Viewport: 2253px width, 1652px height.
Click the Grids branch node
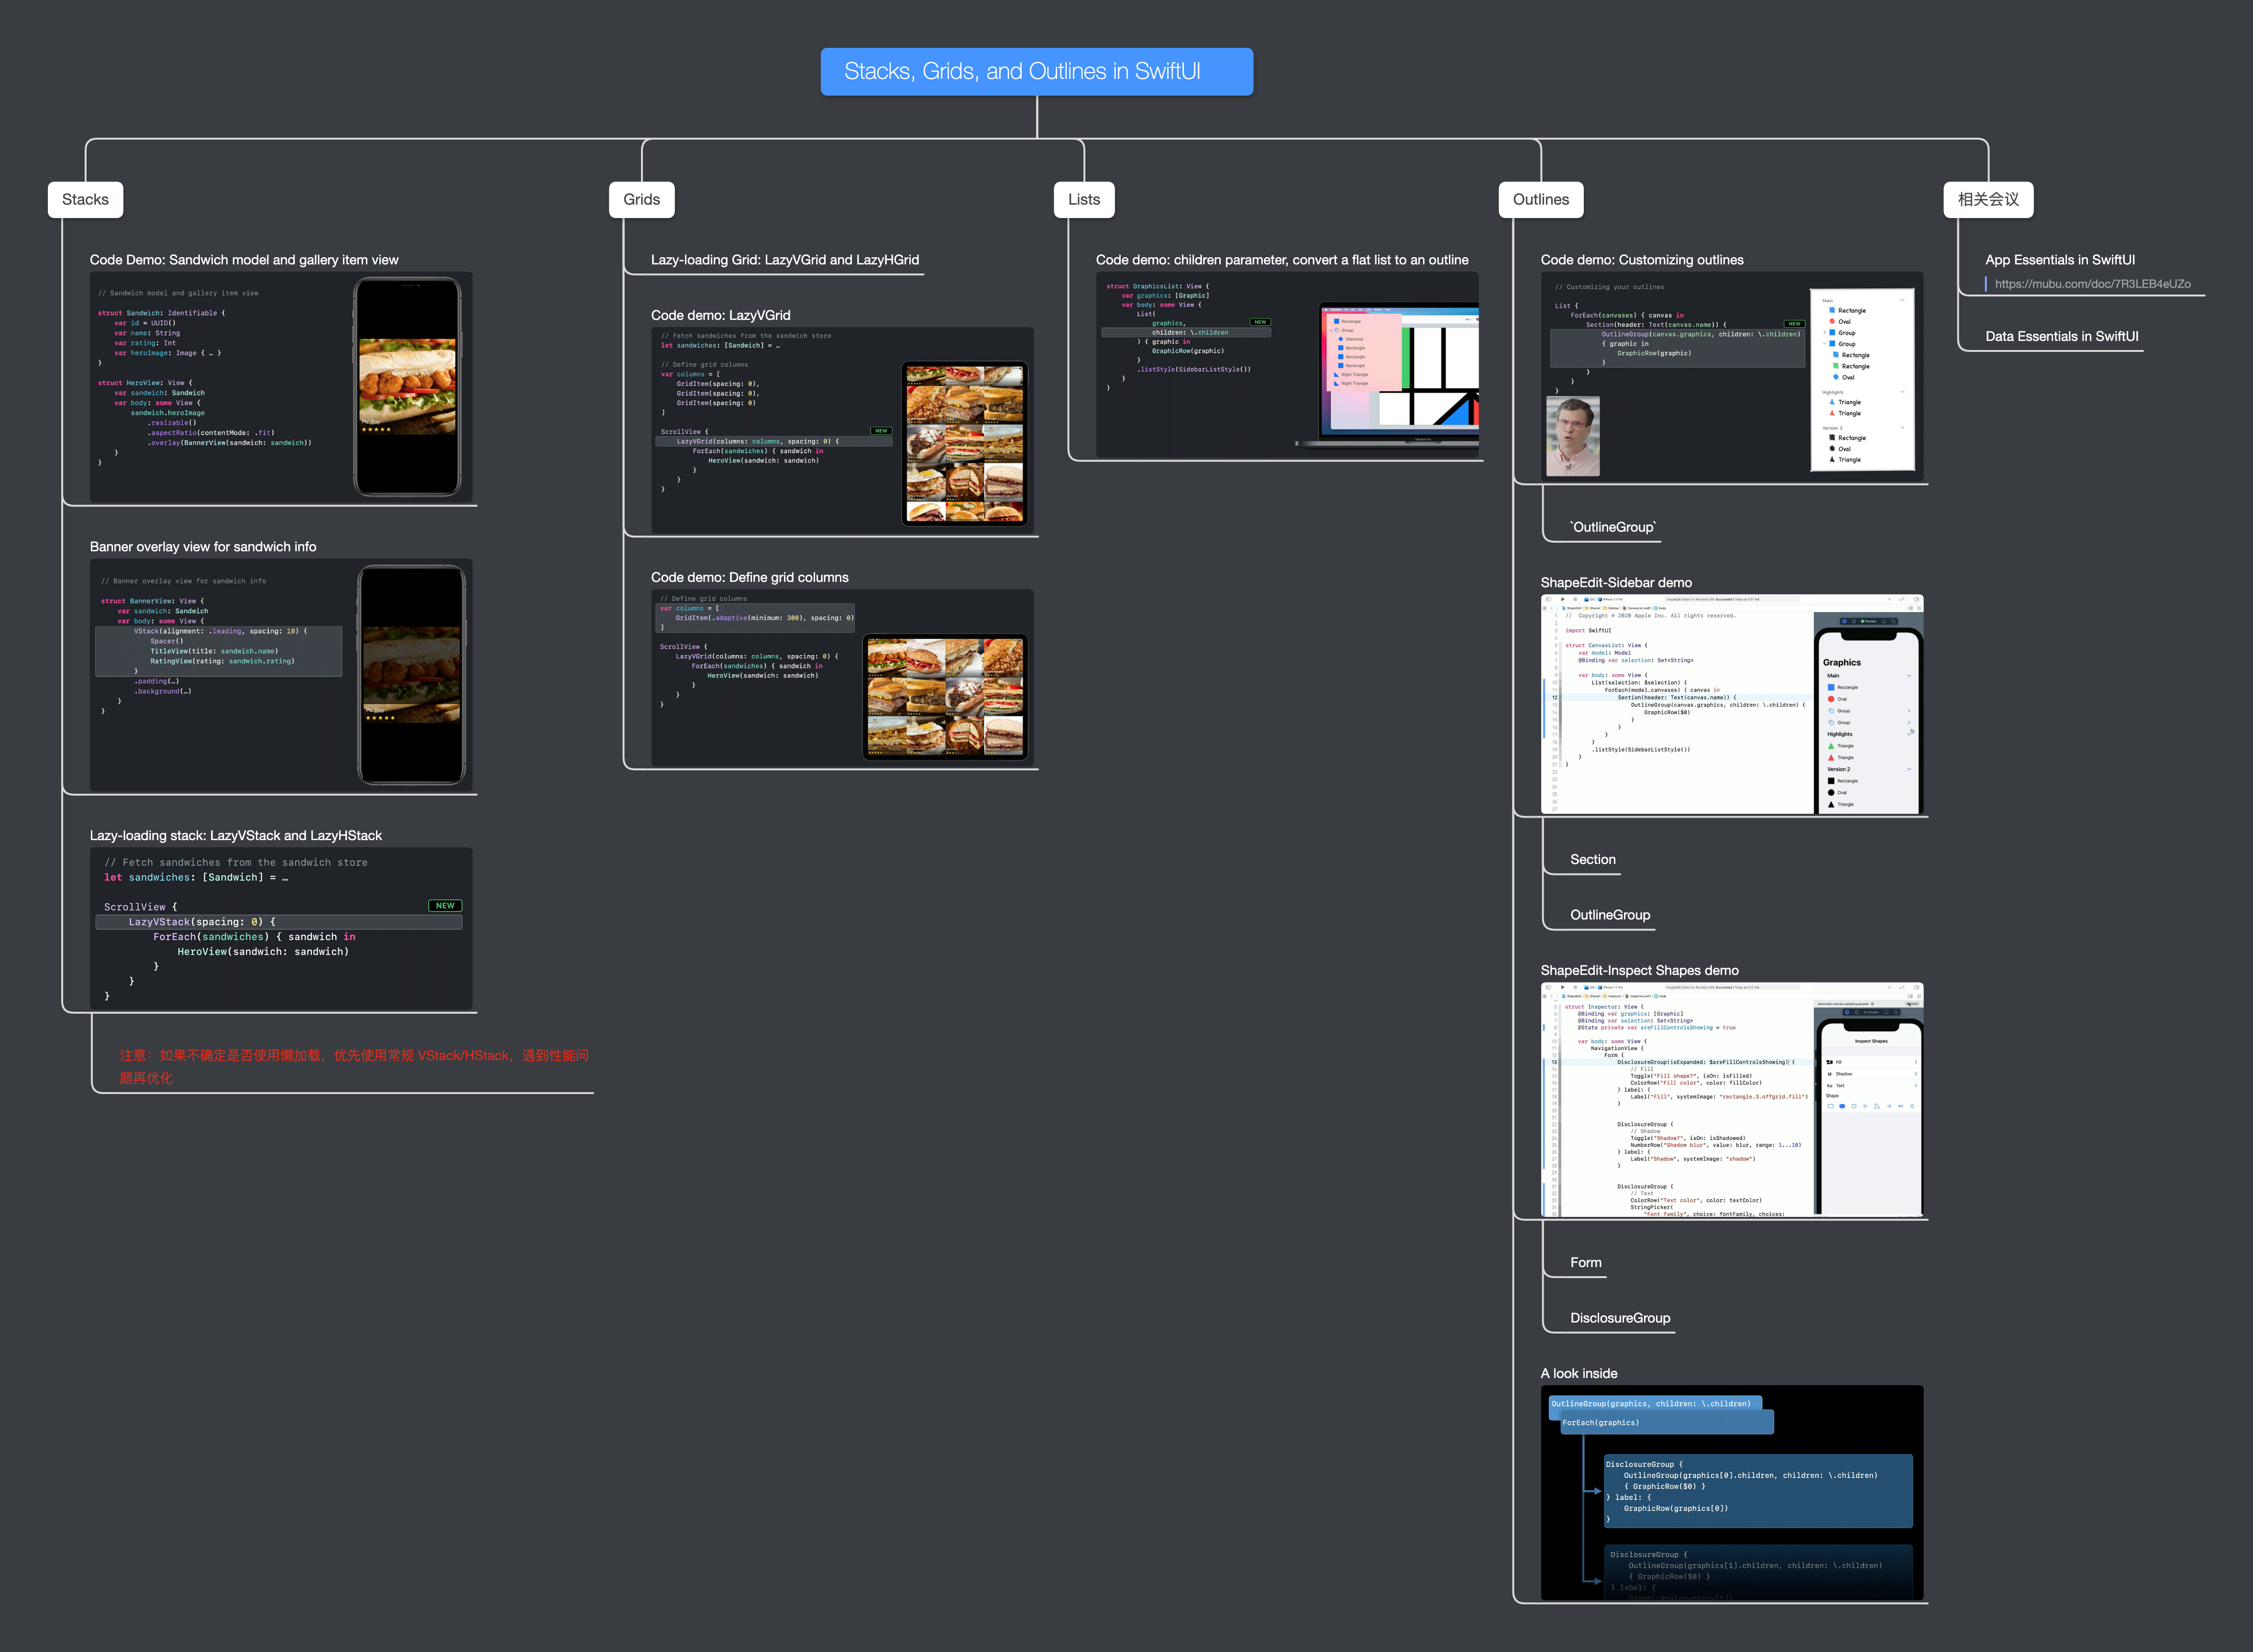click(x=641, y=200)
